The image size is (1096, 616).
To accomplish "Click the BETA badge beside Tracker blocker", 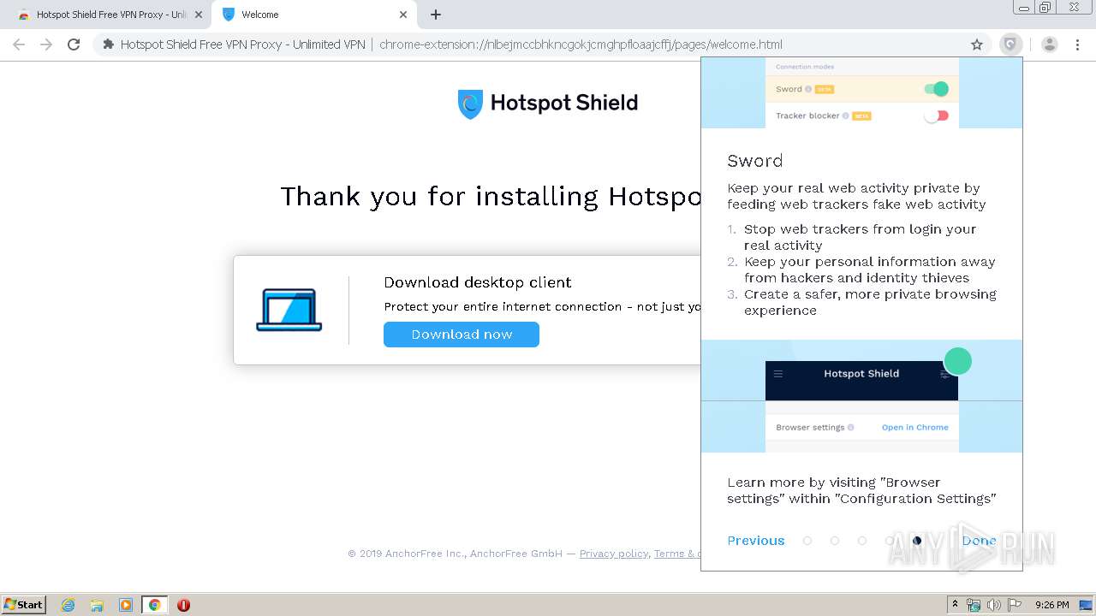I will (x=861, y=115).
